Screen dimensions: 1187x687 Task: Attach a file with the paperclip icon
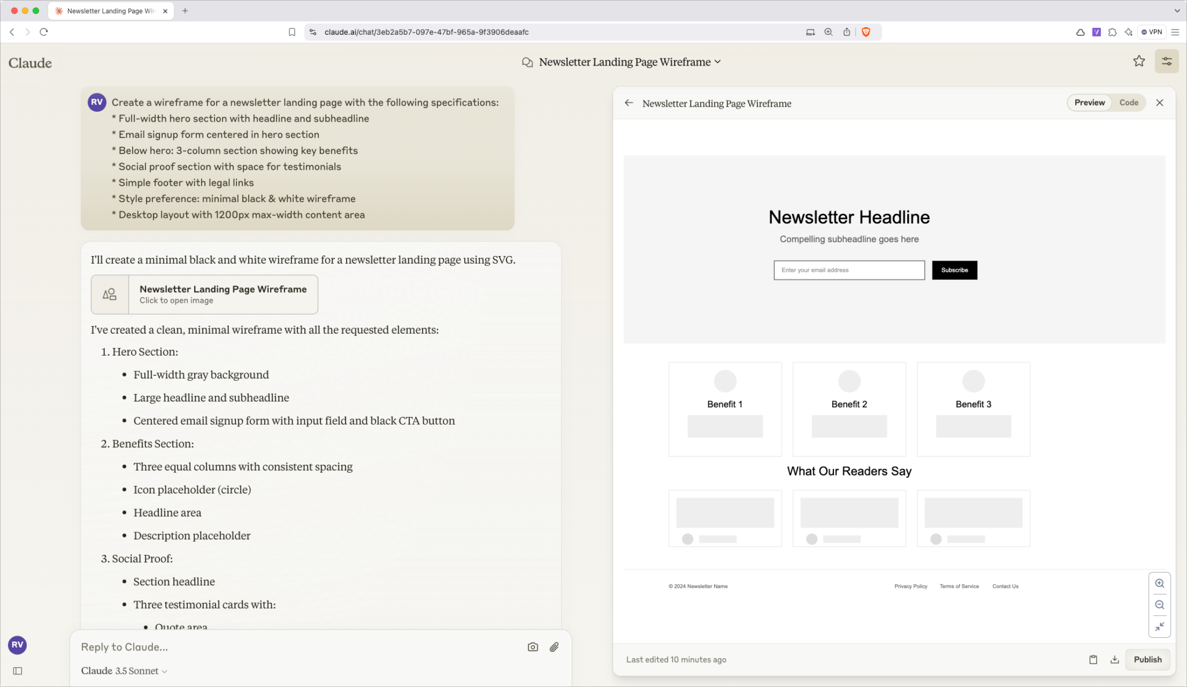554,646
